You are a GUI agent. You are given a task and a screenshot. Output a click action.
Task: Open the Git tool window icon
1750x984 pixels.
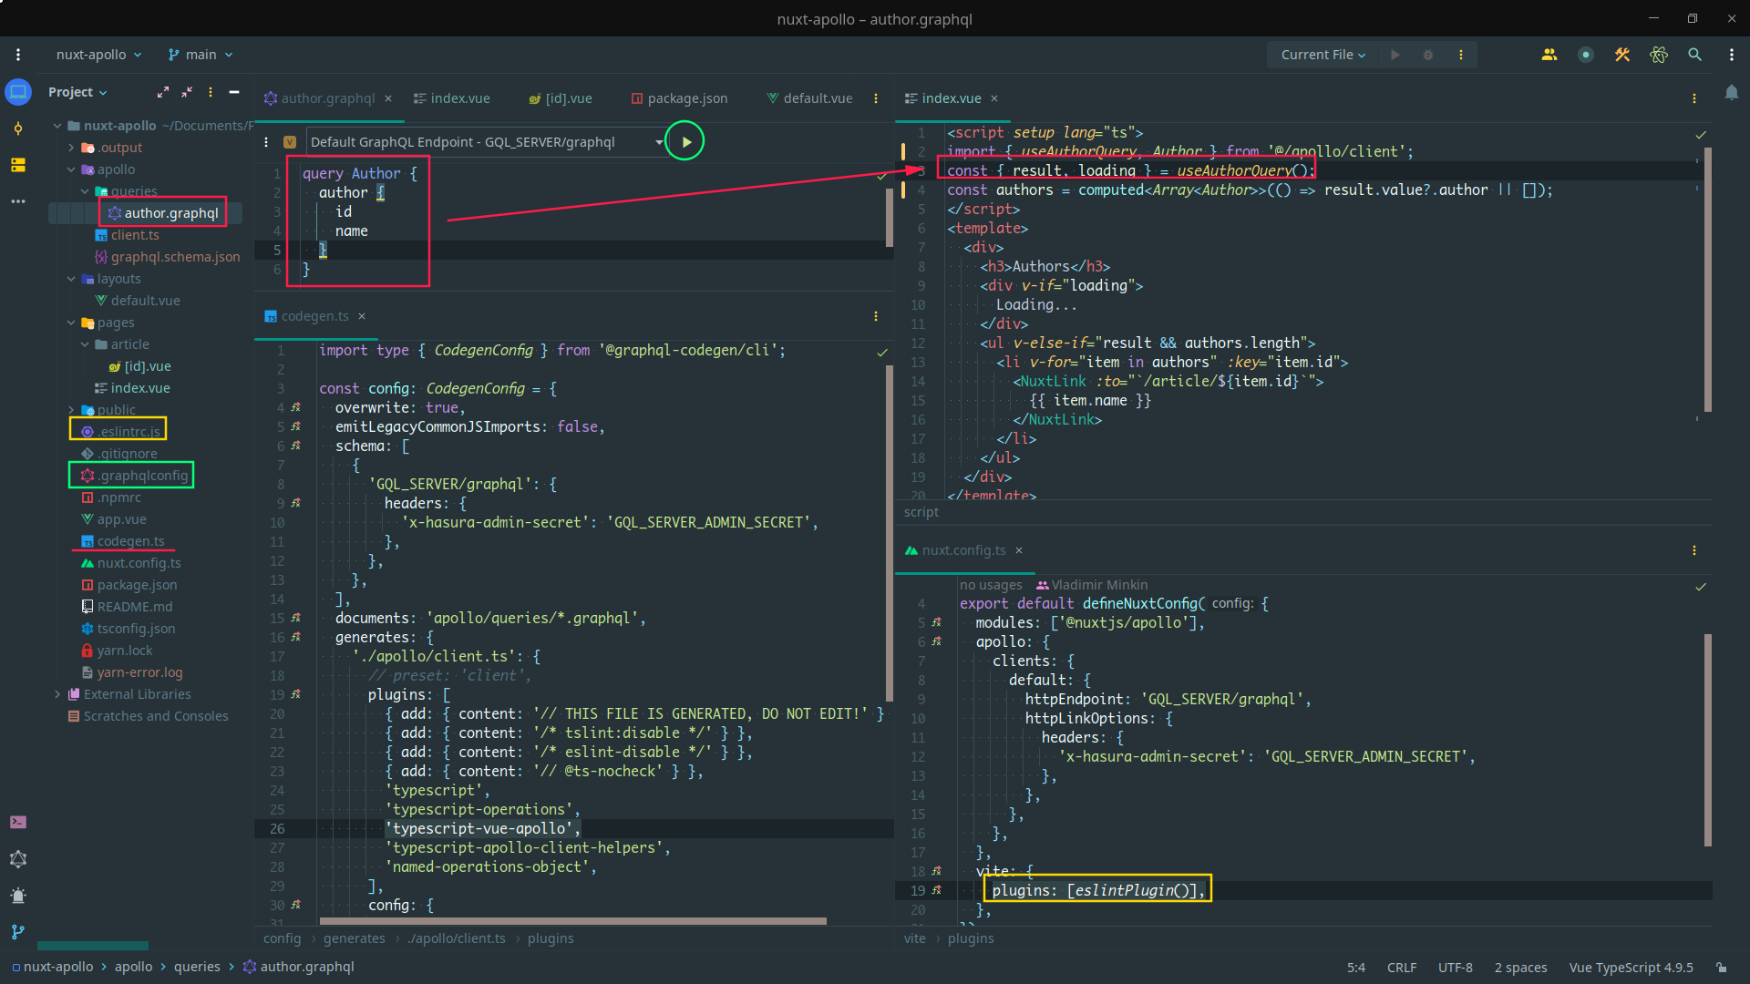[x=18, y=932]
